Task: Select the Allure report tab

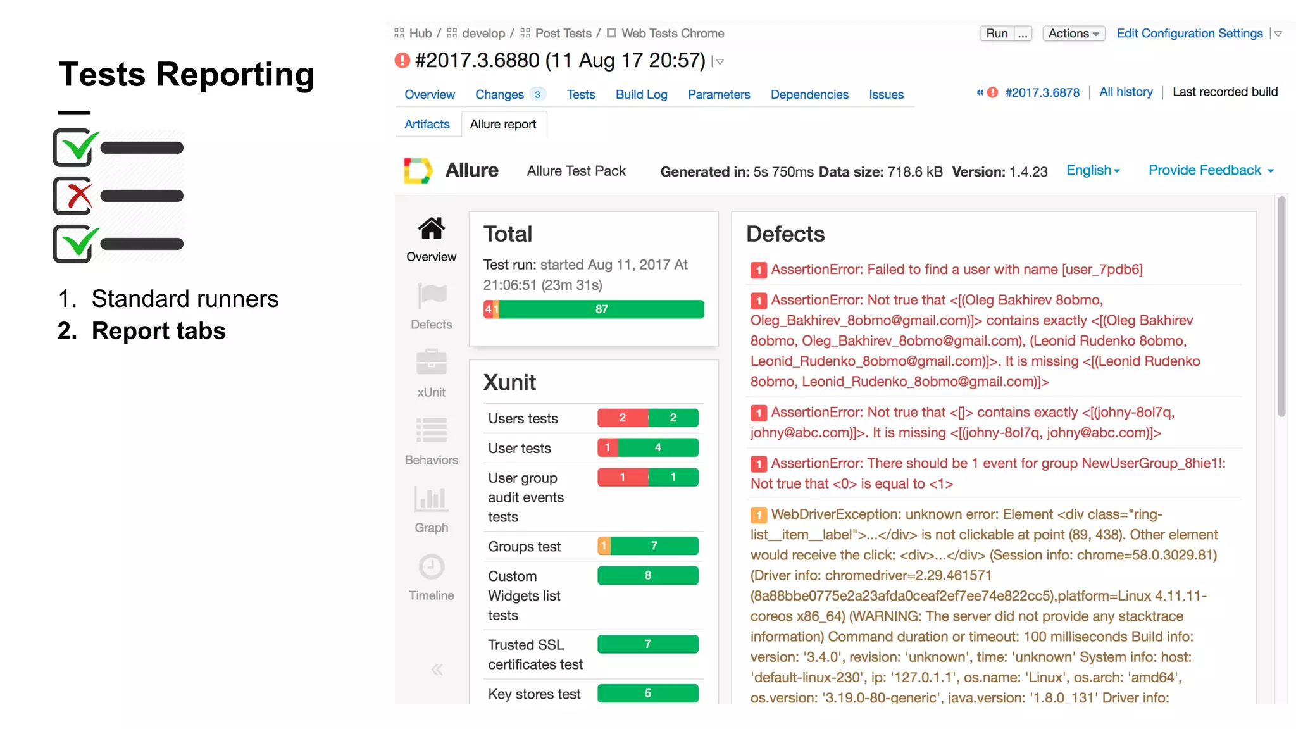Action: 504,124
